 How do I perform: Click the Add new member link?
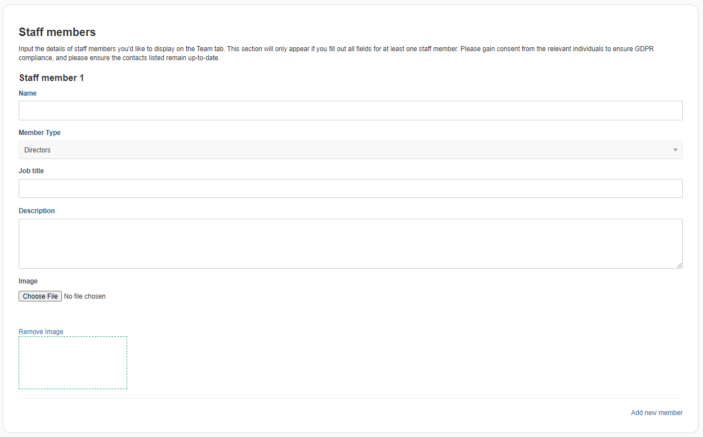656,413
